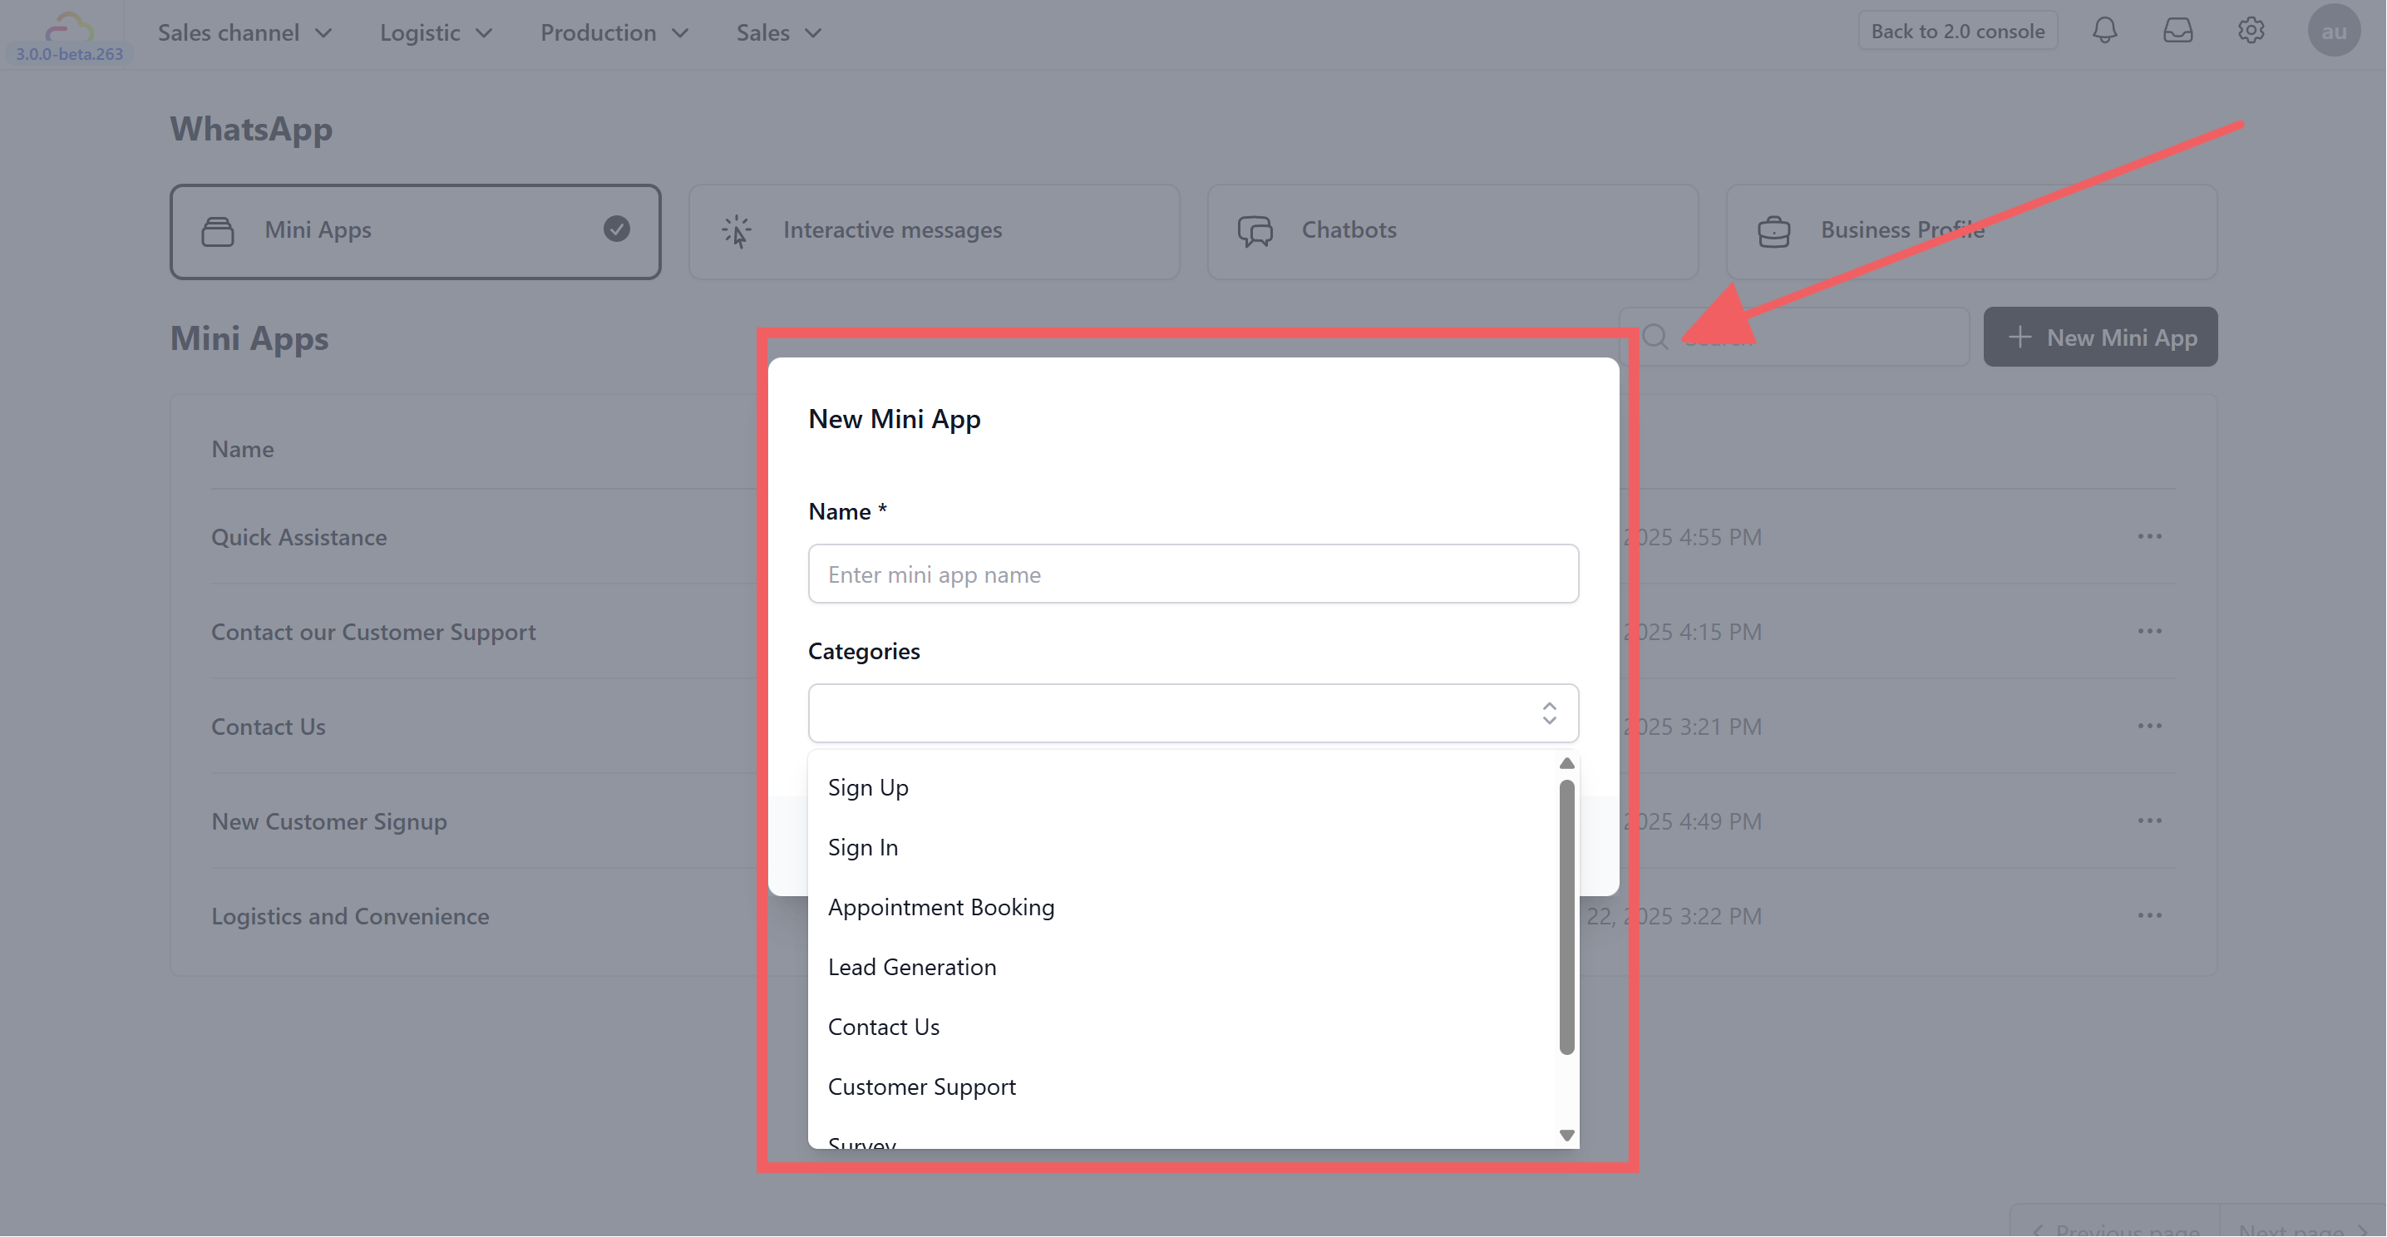Click the Mini Apps selected checkmark

click(617, 229)
